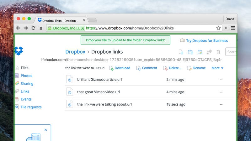Screen dimensions: 251x141
Task: Click the file icon beside 'talking about.url'
Action: click(70, 104)
